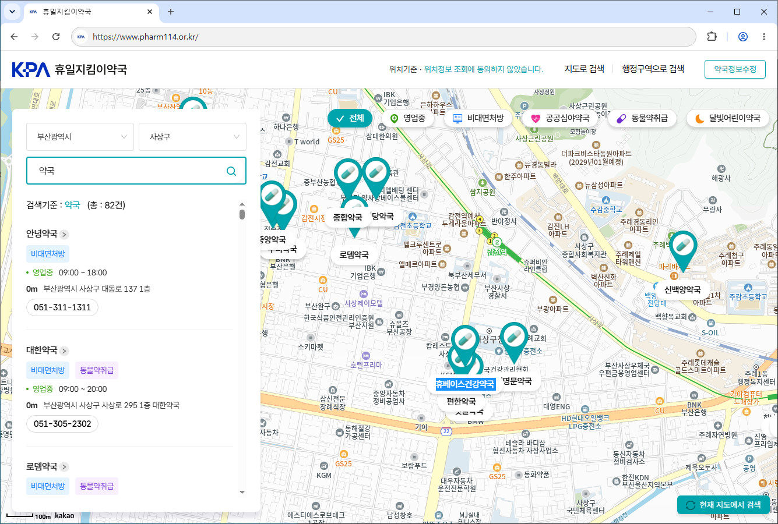Click the results list scrollbar thumb

242,214
